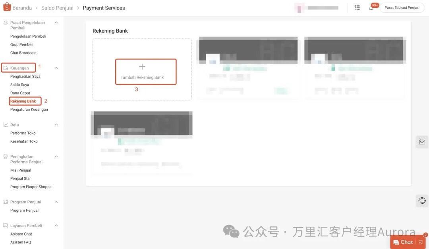This screenshot has height=249, width=429.
Task: Select the Shopee logo in the top left
Action: tap(6, 7)
